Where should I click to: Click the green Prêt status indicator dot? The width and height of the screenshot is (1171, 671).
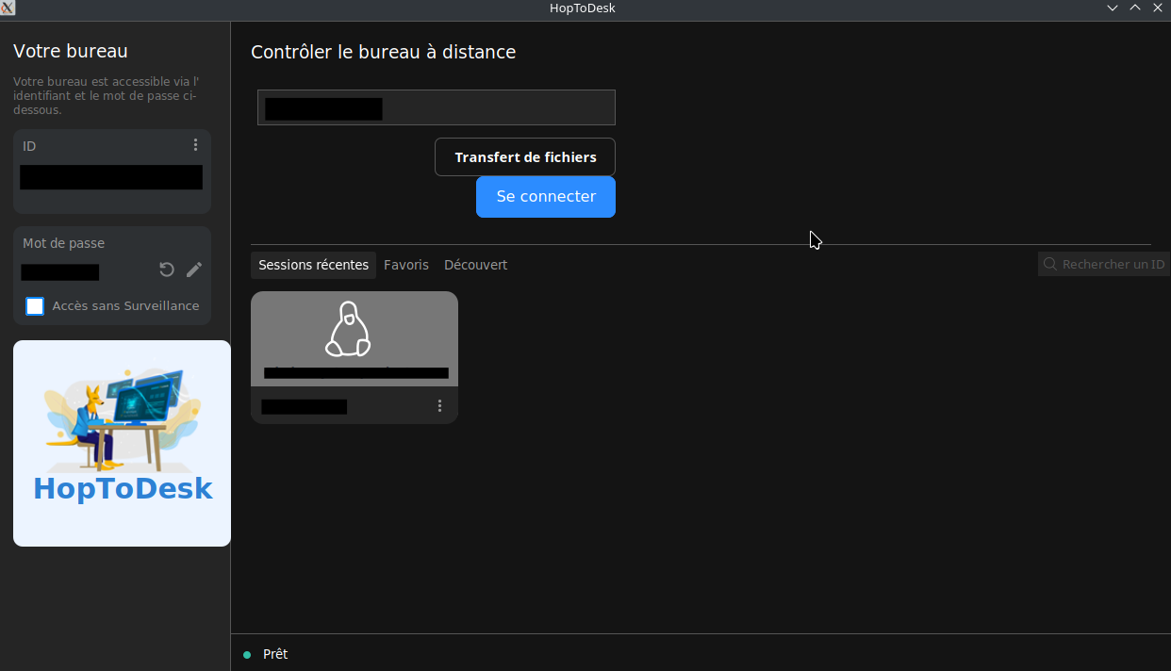point(247,655)
